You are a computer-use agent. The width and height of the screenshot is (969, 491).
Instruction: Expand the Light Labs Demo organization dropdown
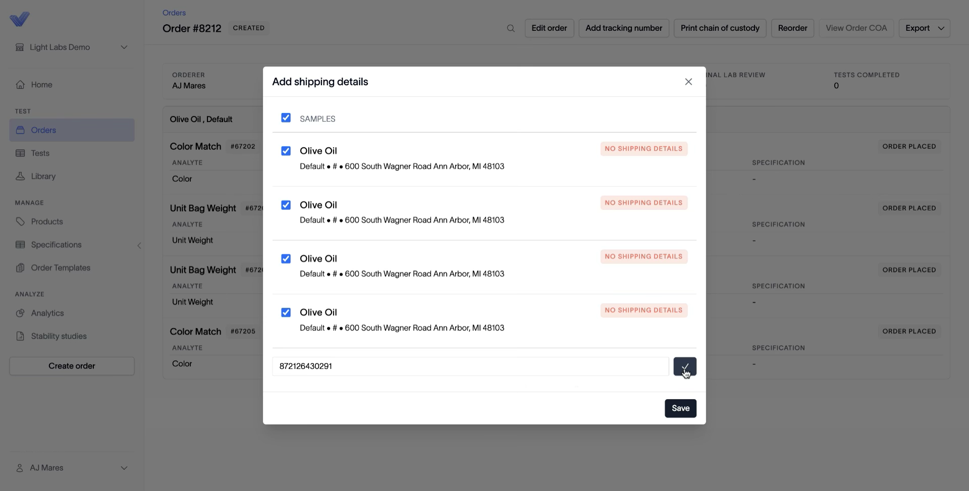coord(124,47)
